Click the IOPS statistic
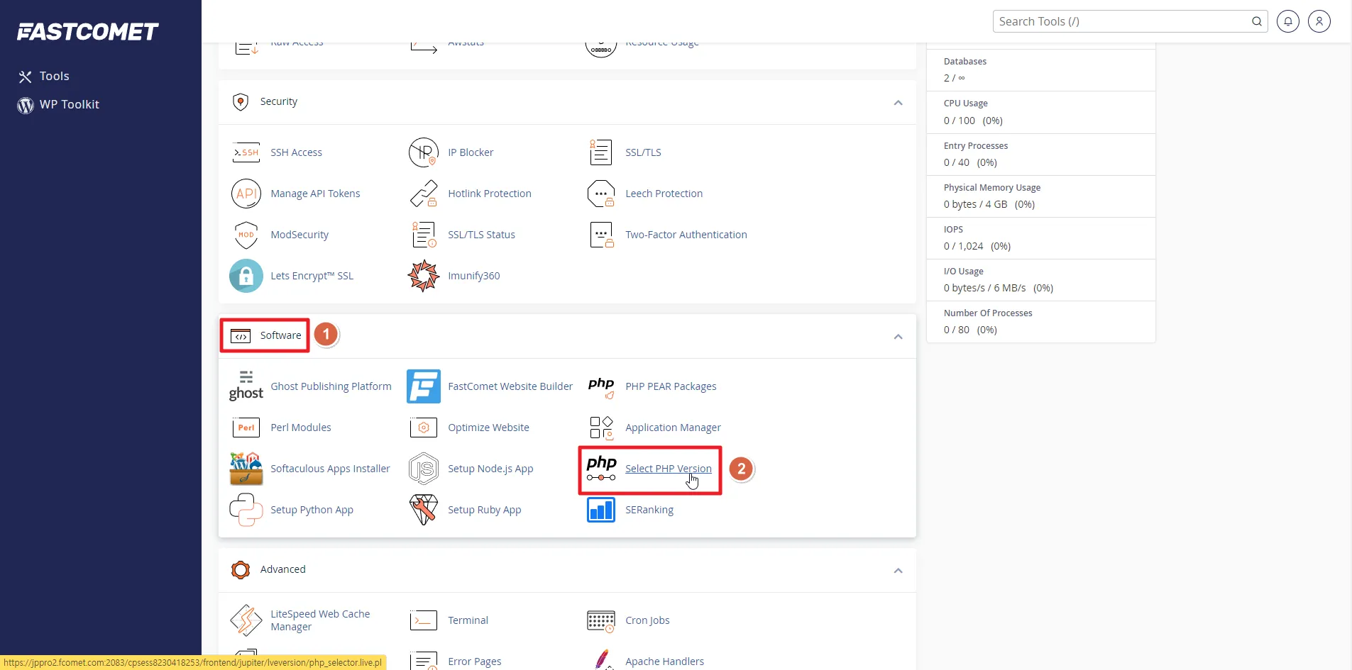 [x=1041, y=238]
